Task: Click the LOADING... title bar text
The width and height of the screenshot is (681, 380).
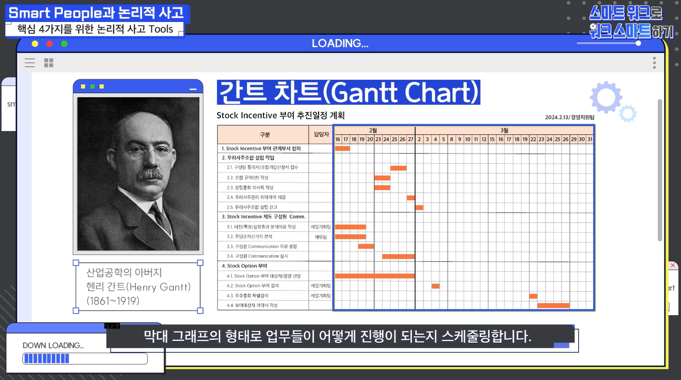Action: (x=340, y=43)
